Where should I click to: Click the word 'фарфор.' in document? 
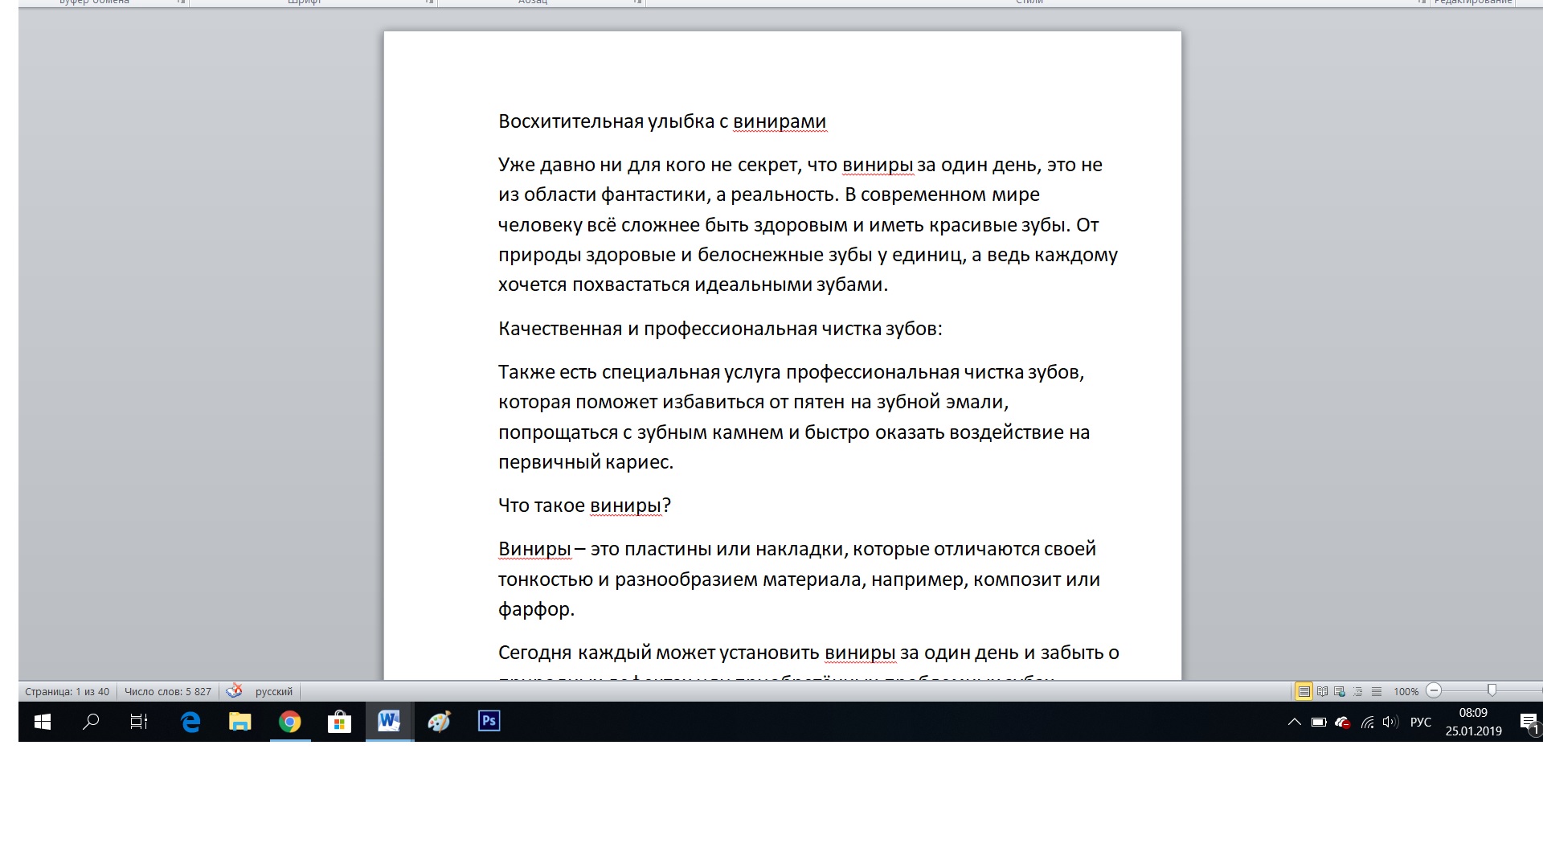[x=536, y=609]
